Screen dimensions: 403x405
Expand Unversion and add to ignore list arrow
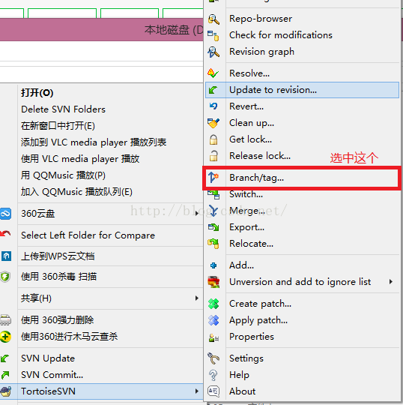391,281
